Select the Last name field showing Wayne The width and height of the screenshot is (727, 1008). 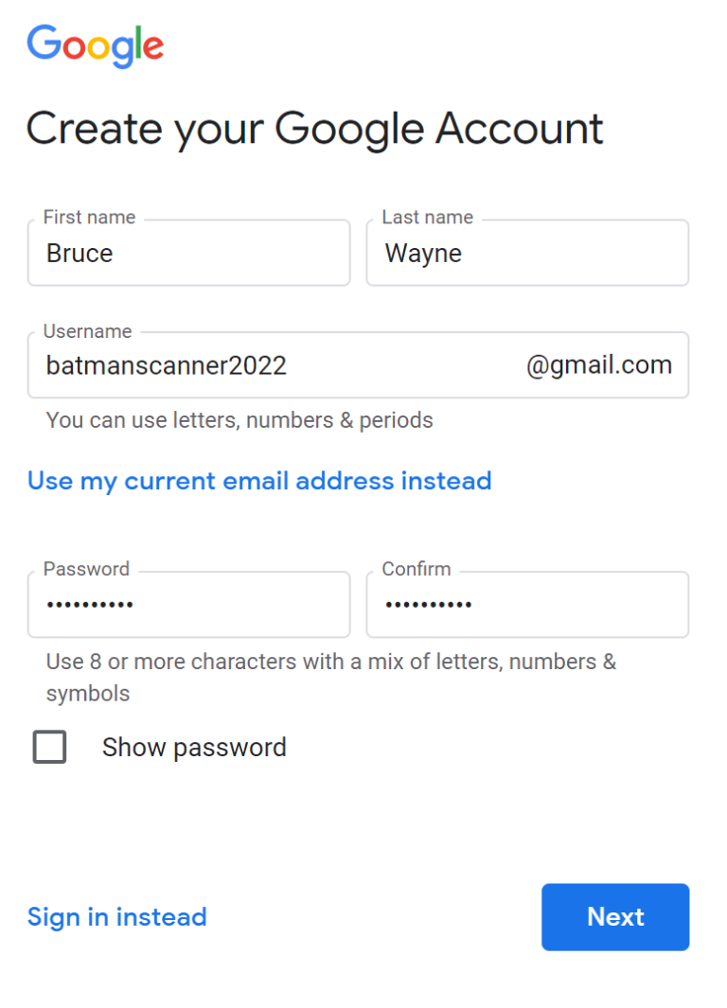pos(526,253)
